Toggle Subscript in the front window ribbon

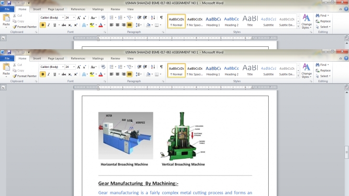click(70, 74)
